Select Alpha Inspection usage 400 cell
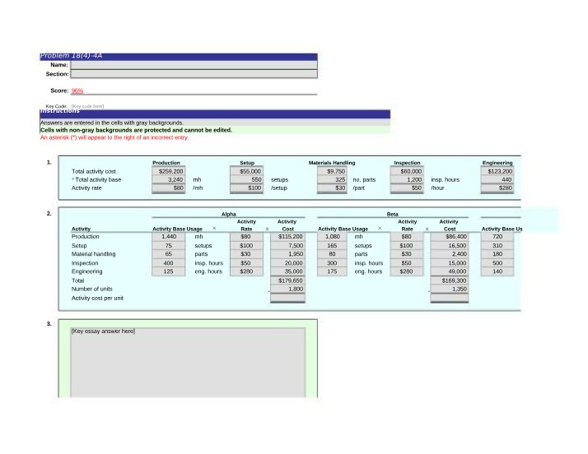588x454 pixels. coord(168,263)
